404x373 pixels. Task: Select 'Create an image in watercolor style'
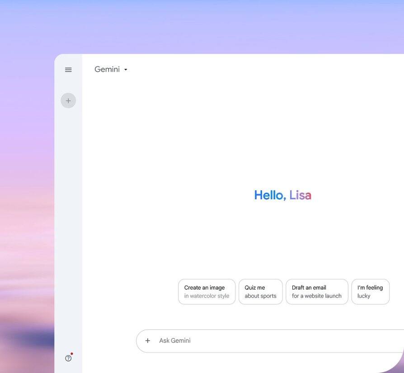click(207, 291)
